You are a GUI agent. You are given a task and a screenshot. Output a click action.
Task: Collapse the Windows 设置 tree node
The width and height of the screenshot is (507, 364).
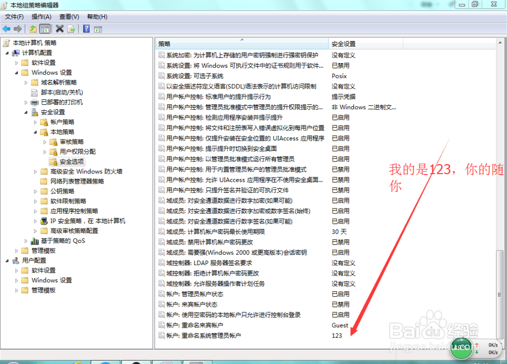click(16, 72)
